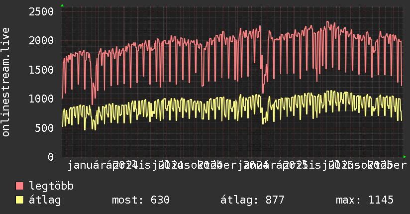Viewport: 410px width, 214px height.
Task: Click the 0 y-axis label
Action: pos(51,157)
